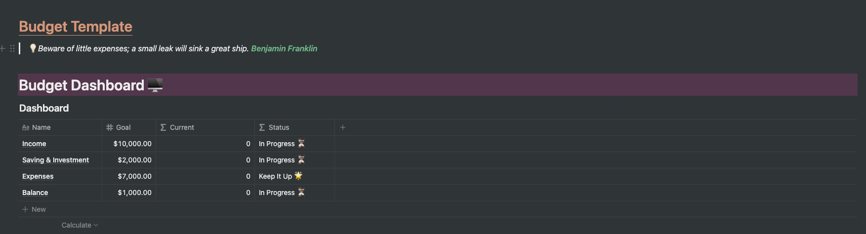866x234 pixels.
Task: Click the Benjamin Franklin green text
Action: point(284,48)
